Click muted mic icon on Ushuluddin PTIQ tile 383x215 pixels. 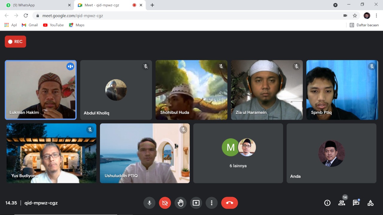pyautogui.click(x=183, y=130)
